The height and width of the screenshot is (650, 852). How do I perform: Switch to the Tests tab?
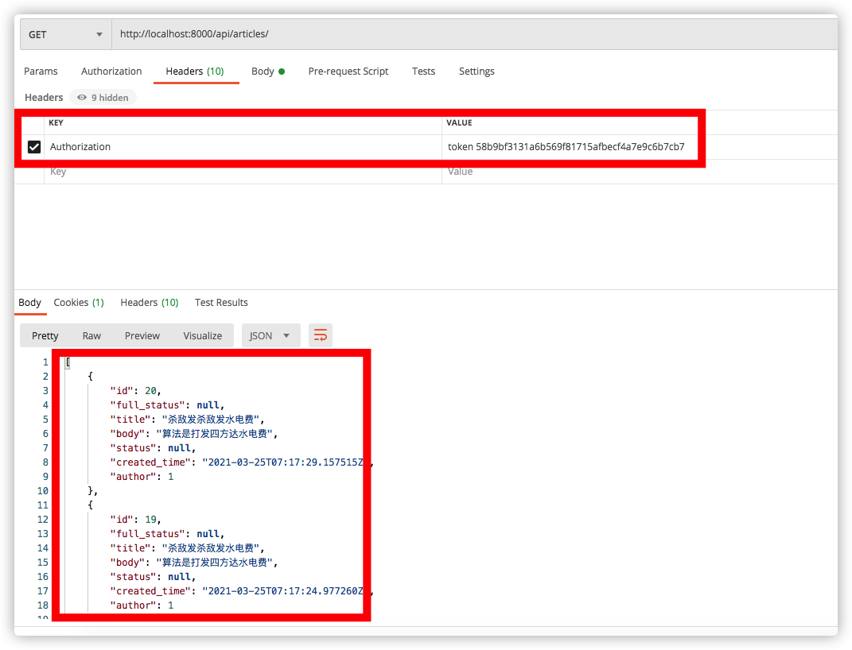point(423,72)
